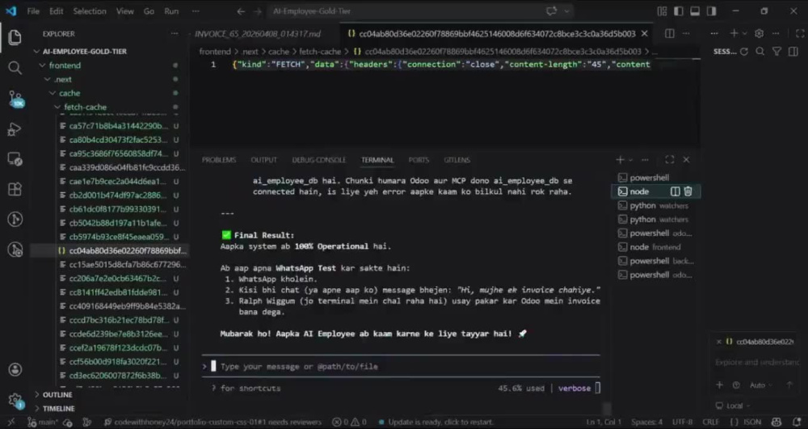Click the chat prompt box 'Explore and understand'
The width and height of the screenshot is (808, 429).
point(758,363)
